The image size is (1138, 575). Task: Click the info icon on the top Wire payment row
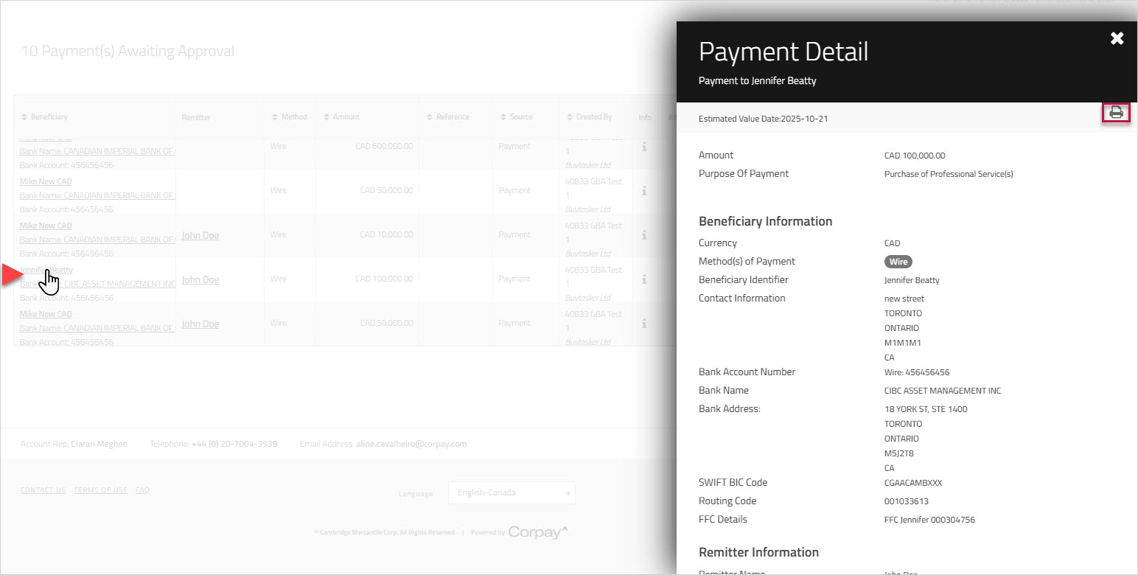pos(645,146)
